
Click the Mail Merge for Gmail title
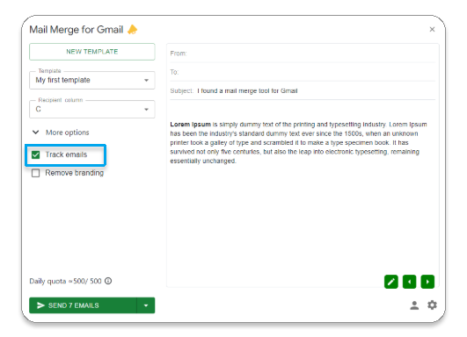[77, 30]
